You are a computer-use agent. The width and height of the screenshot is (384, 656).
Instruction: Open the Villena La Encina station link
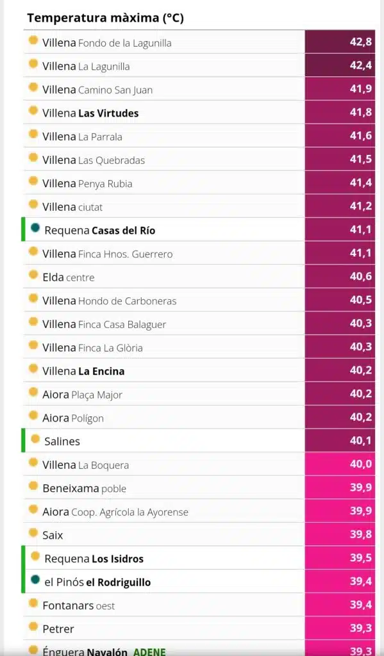tap(83, 371)
